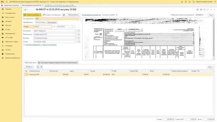This screenshot has width=217, height=122.
Task: Close the № 888107 document tab
Action: [75, 5]
